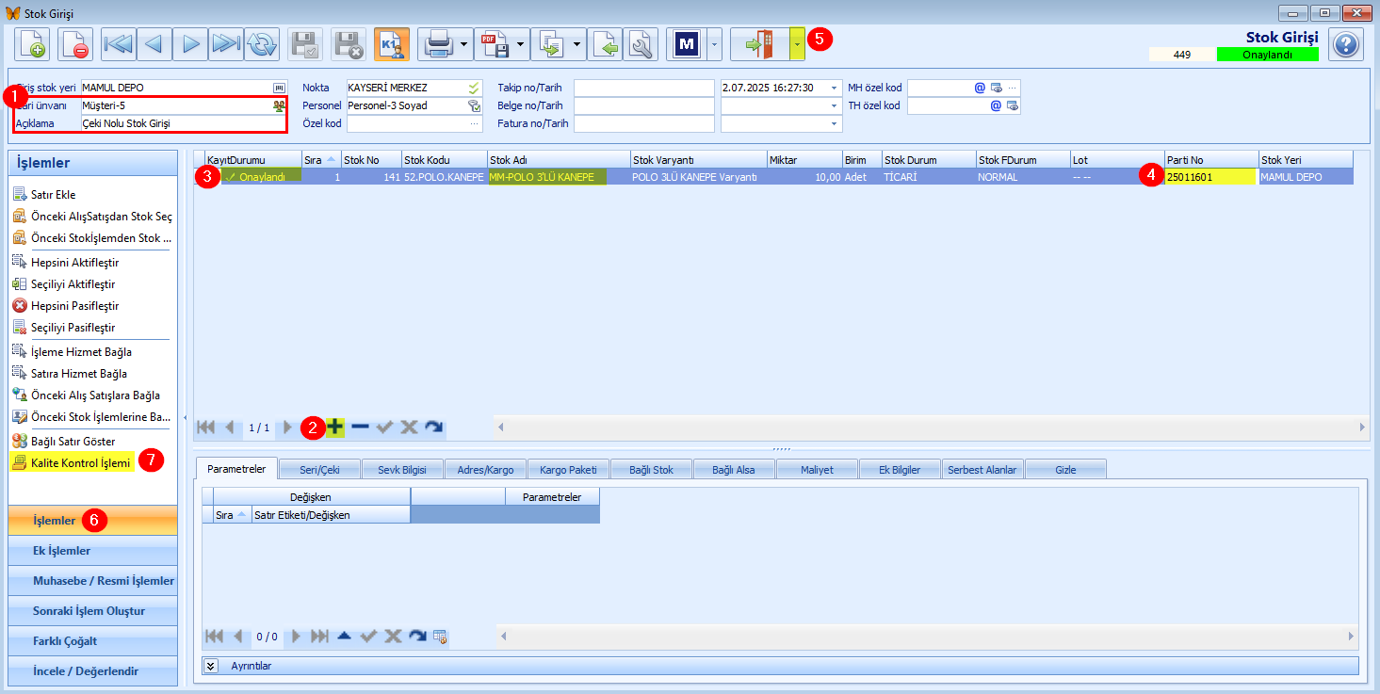Open the date and time dropdown

[x=835, y=88]
